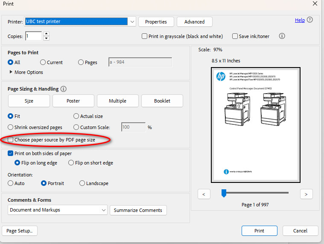Image resolution: width=324 pixels, height=244 pixels.
Task: Expand More Options under Pages to Print
Action: coord(26,72)
